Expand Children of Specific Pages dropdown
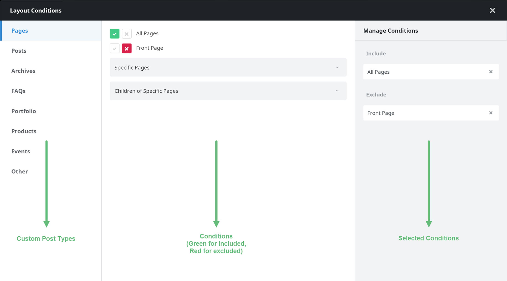Viewport: 507px width, 281px height. click(228, 91)
